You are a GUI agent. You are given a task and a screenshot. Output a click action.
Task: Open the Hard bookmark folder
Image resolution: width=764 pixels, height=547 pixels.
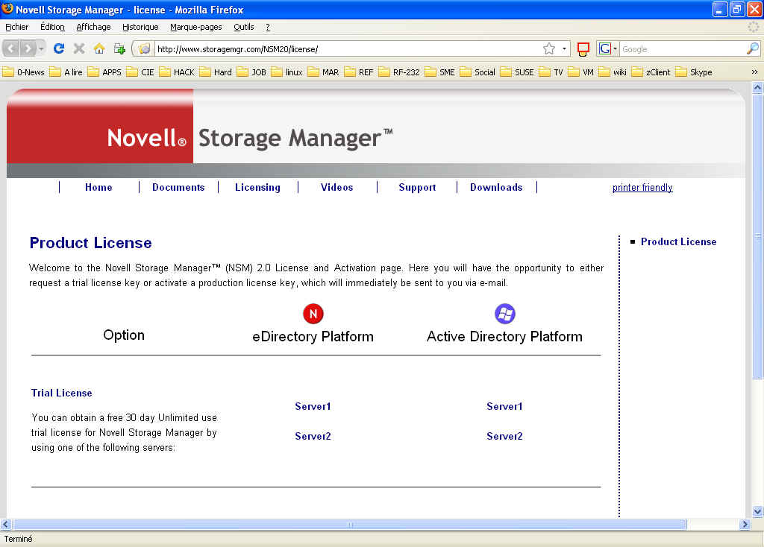(x=216, y=72)
